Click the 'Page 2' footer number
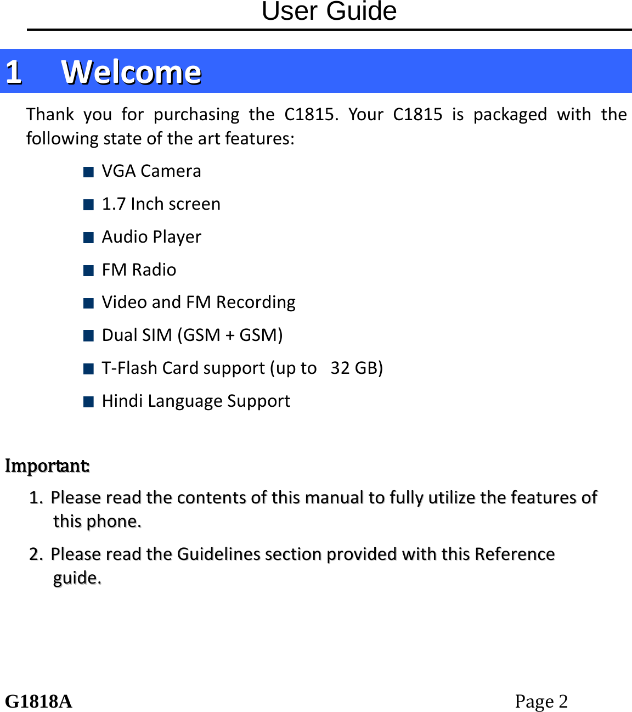 tap(541, 702)
